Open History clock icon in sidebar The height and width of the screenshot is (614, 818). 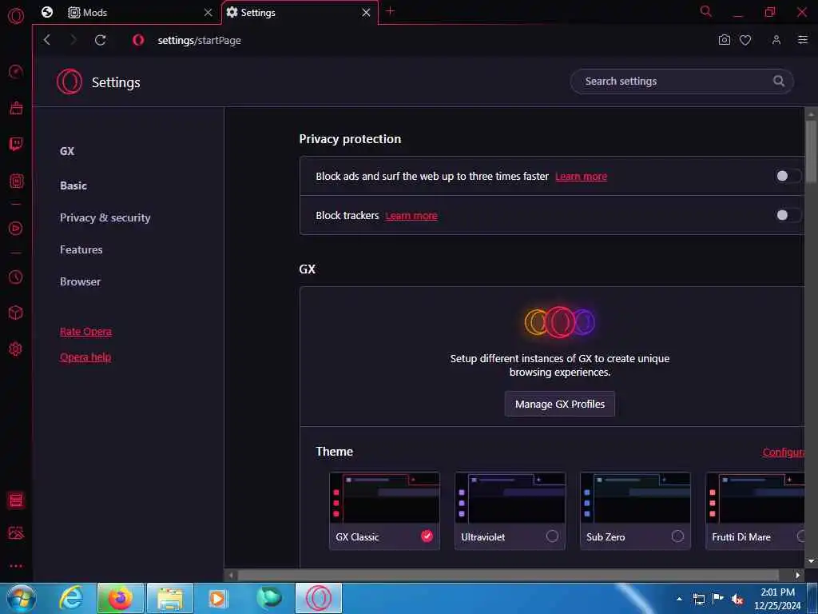pos(16,277)
